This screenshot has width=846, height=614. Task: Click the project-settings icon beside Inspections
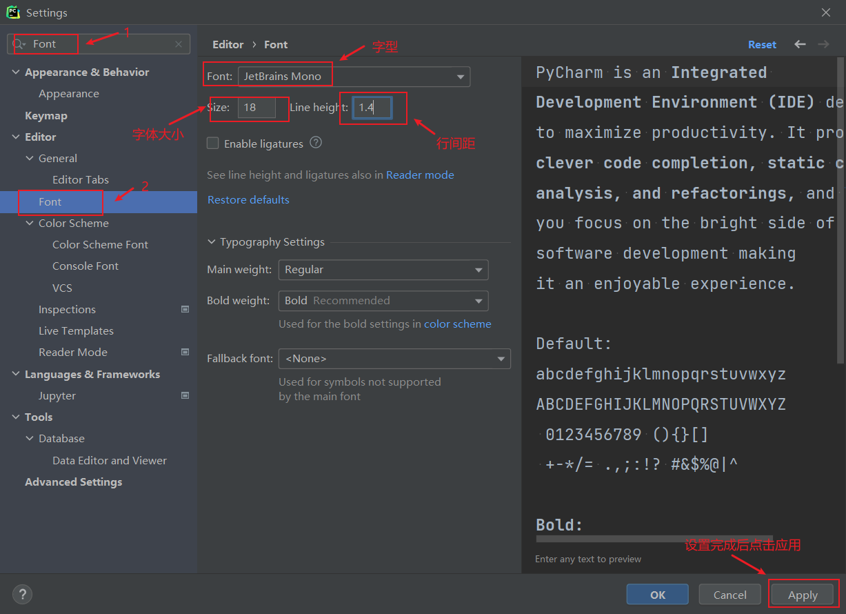pyautogui.click(x=185, y=309)
